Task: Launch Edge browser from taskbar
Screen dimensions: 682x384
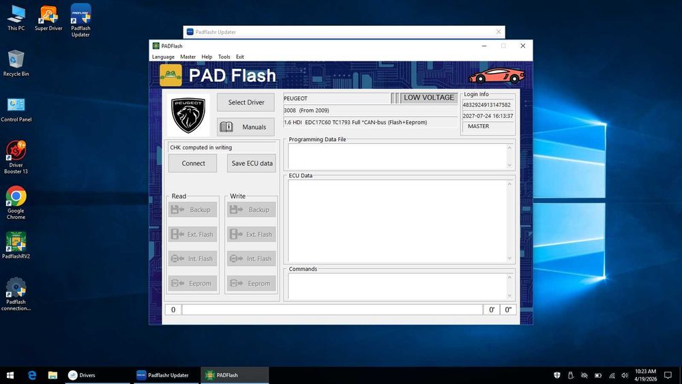Action: click(x=32, y=375)
